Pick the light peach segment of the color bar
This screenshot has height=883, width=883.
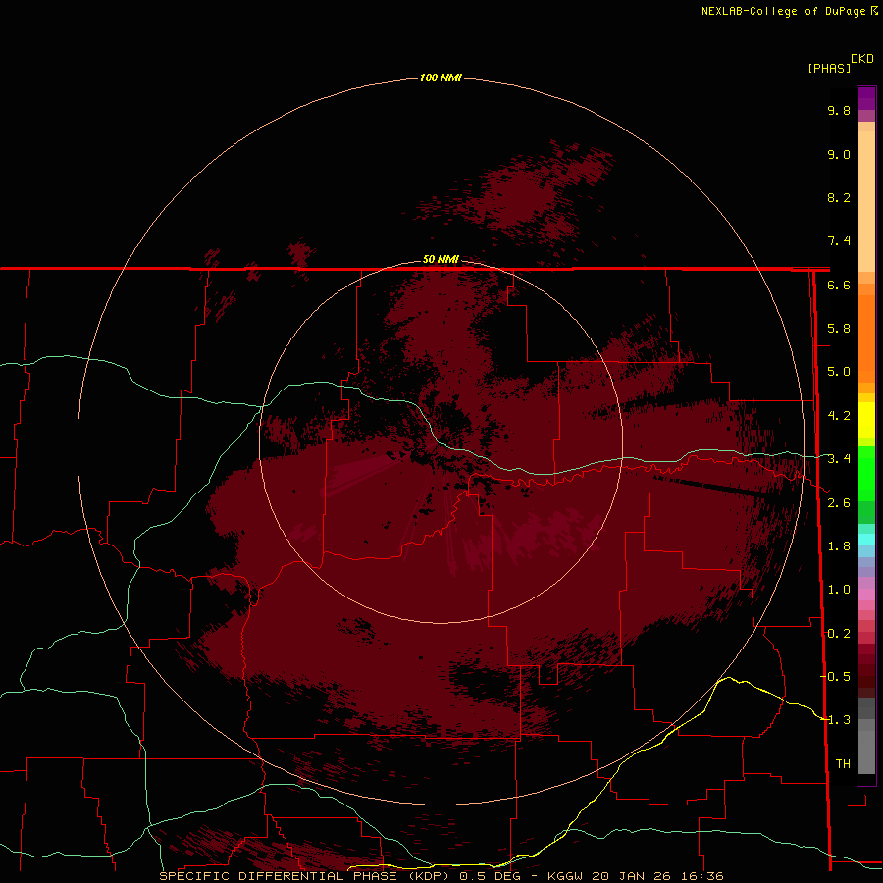click(x=866, y=201)
